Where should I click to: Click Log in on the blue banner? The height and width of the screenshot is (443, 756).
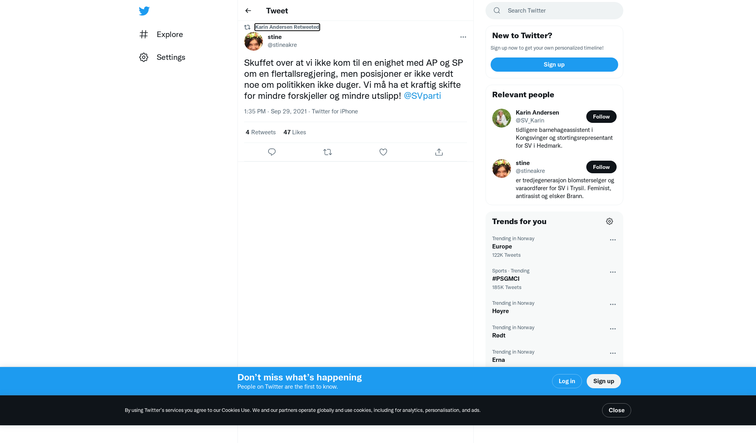pyautogui.click(x=567, y=381)
